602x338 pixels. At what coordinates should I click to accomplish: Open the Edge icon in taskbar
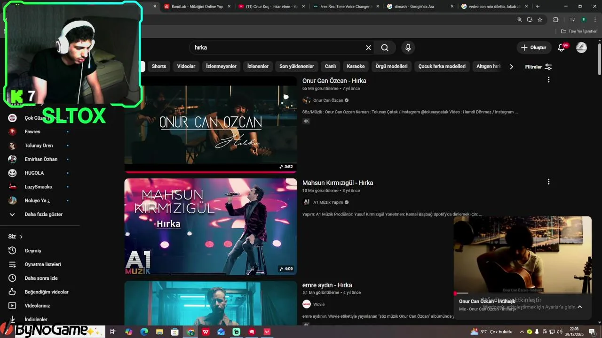pyautogui.click(x=144, y=331)
